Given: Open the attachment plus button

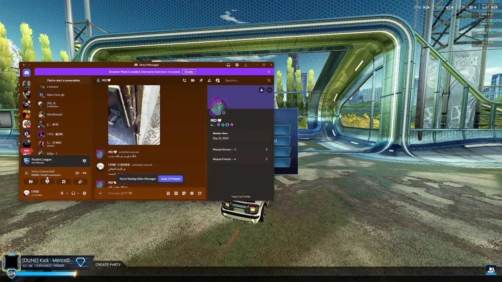Looking at the screenshot, I should (x=100, y=193).
